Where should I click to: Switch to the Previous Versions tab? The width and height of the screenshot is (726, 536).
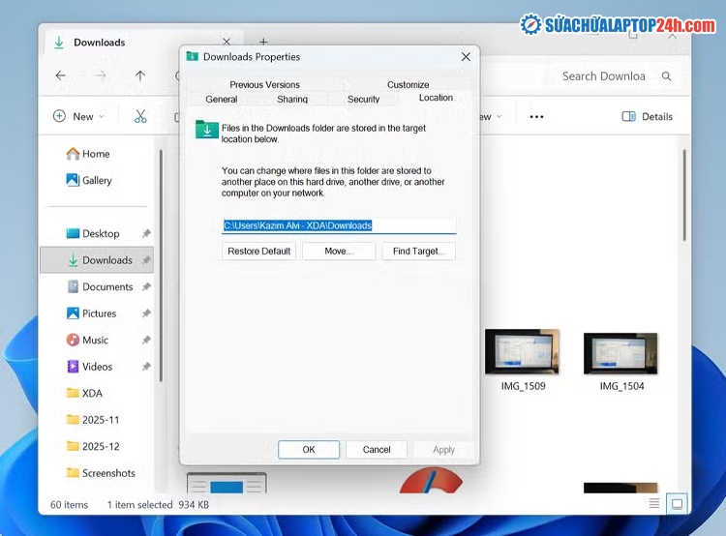pos(264,84)
